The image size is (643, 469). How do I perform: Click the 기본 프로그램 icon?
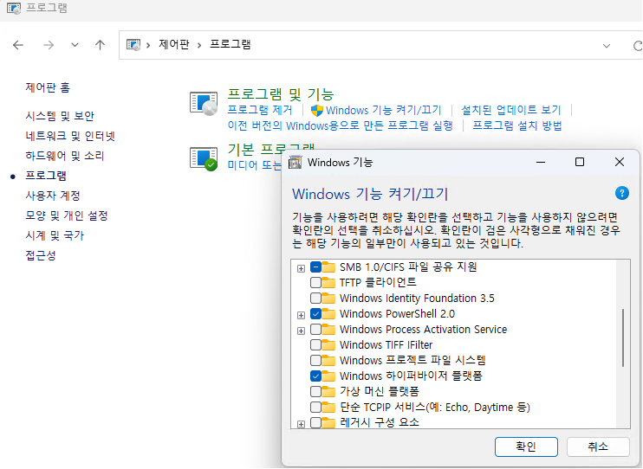(x=204, y=159)
